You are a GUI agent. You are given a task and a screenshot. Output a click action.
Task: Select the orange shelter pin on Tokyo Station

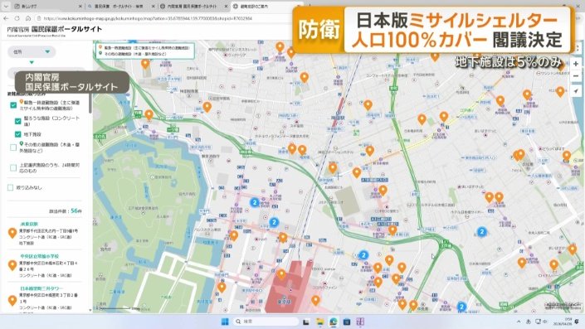point(281,275)
